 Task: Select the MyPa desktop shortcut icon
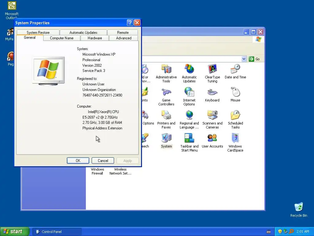pos(10,34)
